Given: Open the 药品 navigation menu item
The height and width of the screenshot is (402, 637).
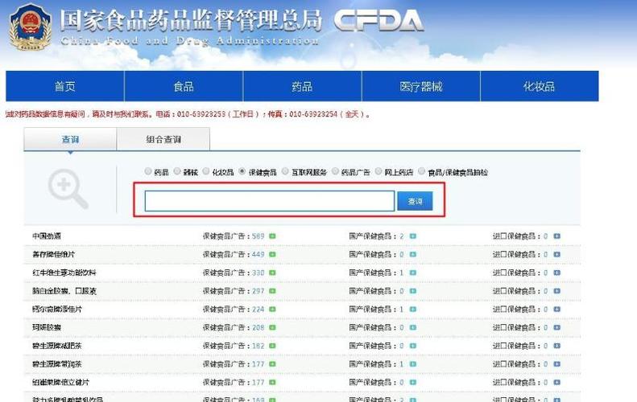Looking at the screenshot, I should pos(302,86).
